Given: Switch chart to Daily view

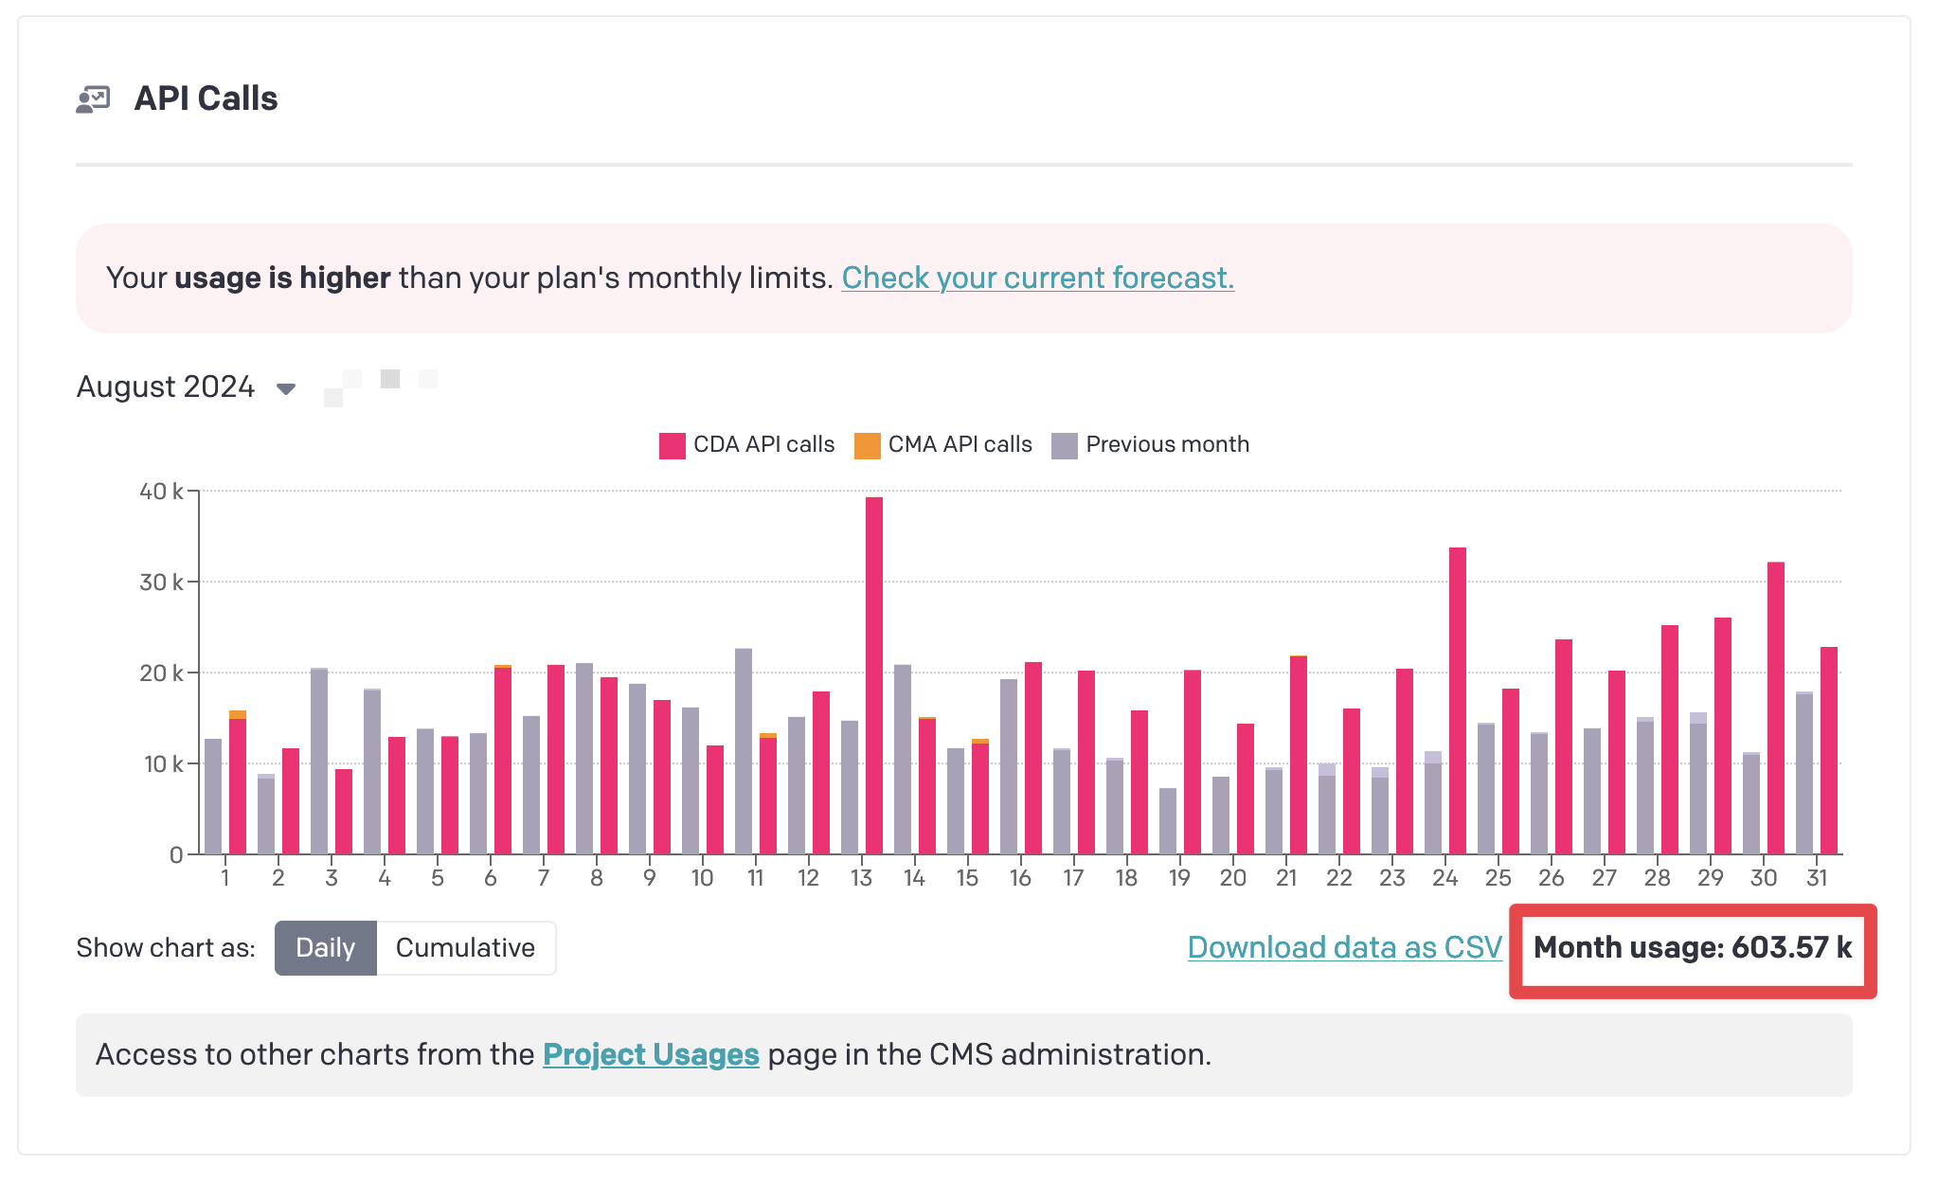Looking at the screenshot, I should point(326,947).
